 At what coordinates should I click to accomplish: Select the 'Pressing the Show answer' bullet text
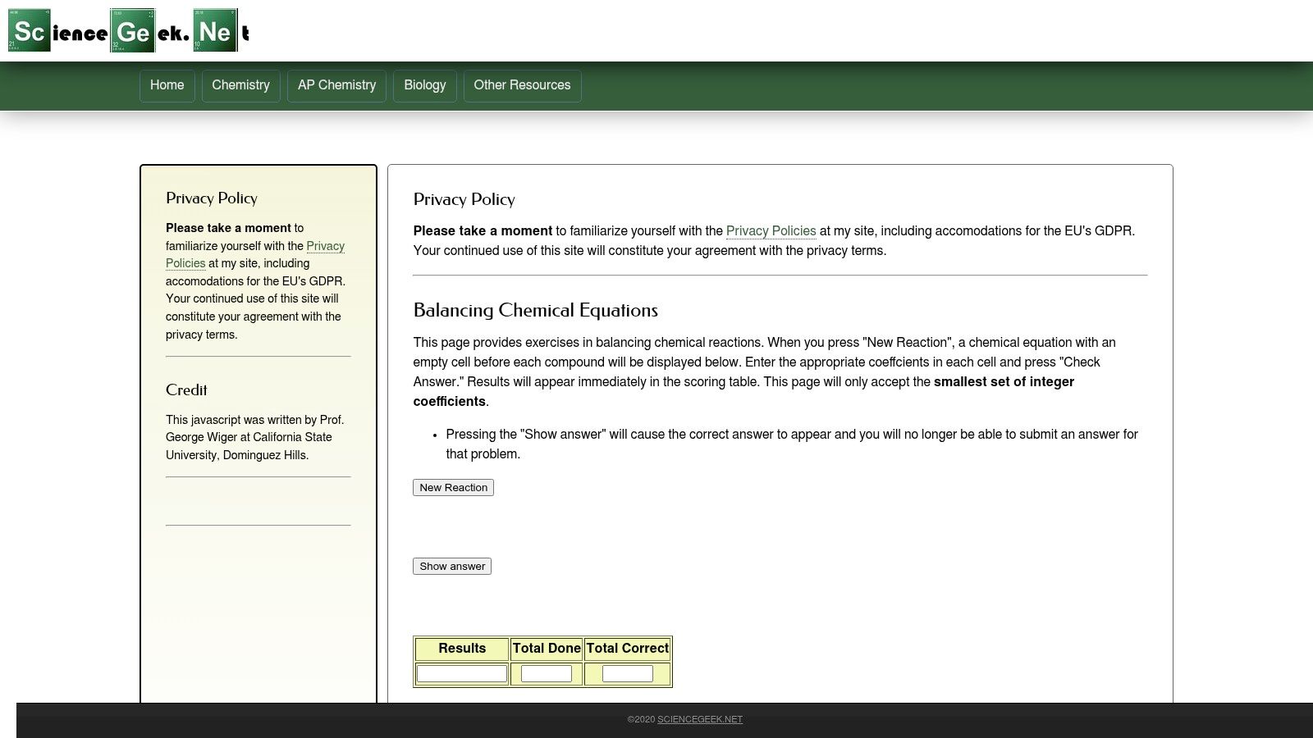click(x=792, y=444)
